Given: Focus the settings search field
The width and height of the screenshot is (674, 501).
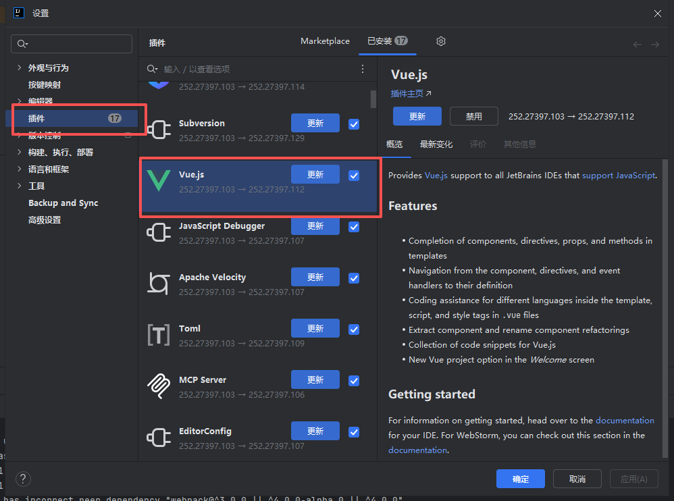Looking at the screenshot, I should [72, 44].
